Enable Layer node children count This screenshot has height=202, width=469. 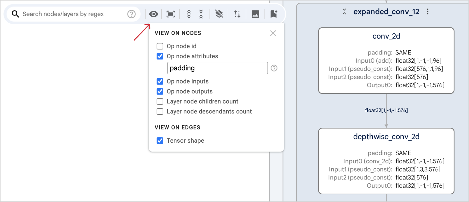pyautogui.click(x=160, y=101)
